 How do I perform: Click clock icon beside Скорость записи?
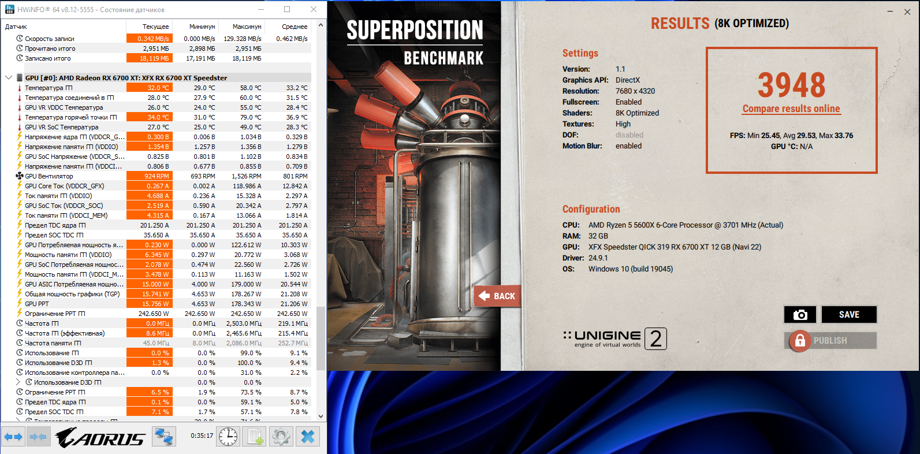coord(20,39)
